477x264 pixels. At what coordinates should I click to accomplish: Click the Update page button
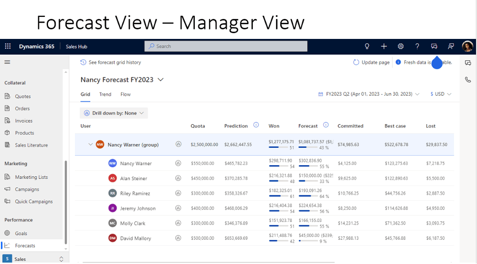(371, 62)
